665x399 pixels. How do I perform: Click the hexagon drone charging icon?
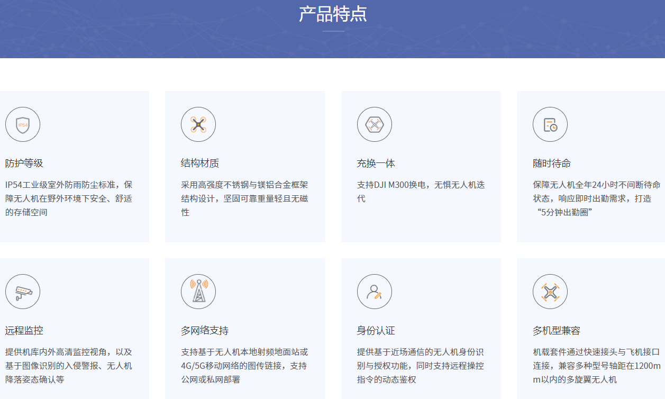(375, 125)
